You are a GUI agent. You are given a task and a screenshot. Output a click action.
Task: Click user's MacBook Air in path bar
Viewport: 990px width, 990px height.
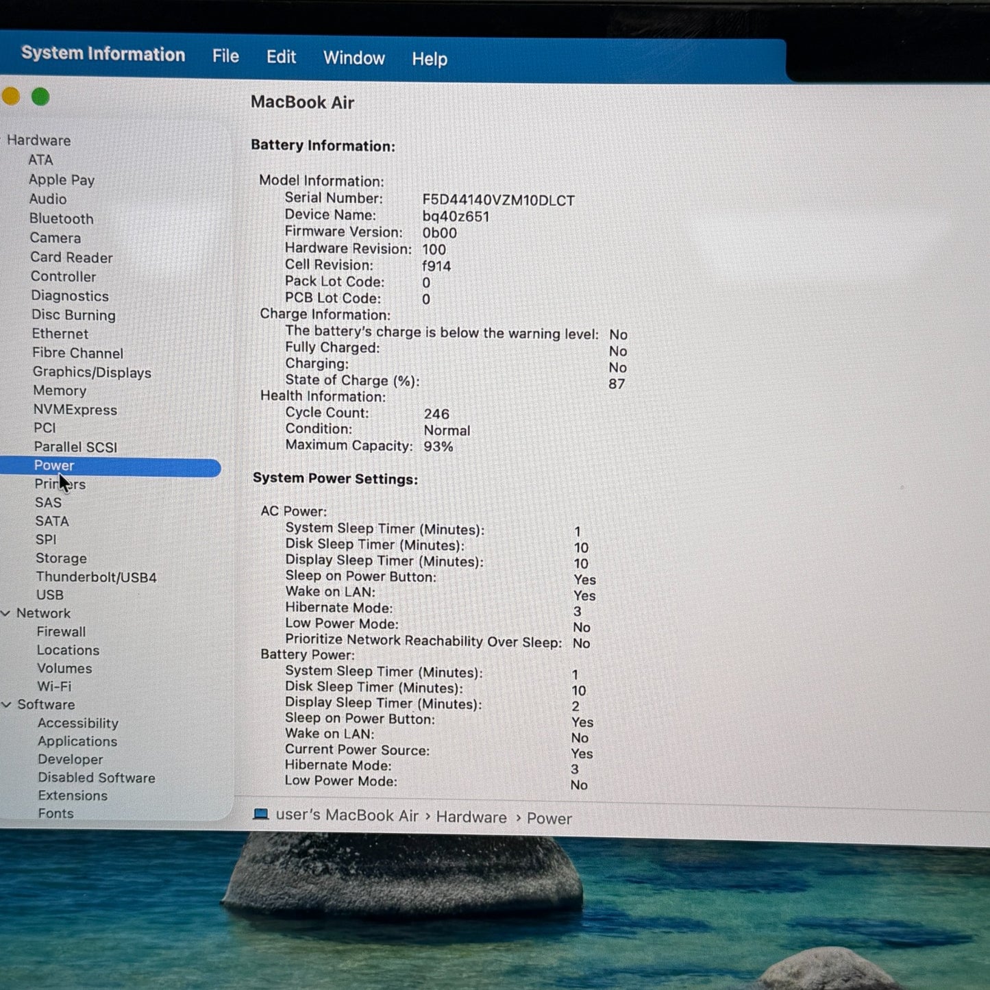[347, 815]
